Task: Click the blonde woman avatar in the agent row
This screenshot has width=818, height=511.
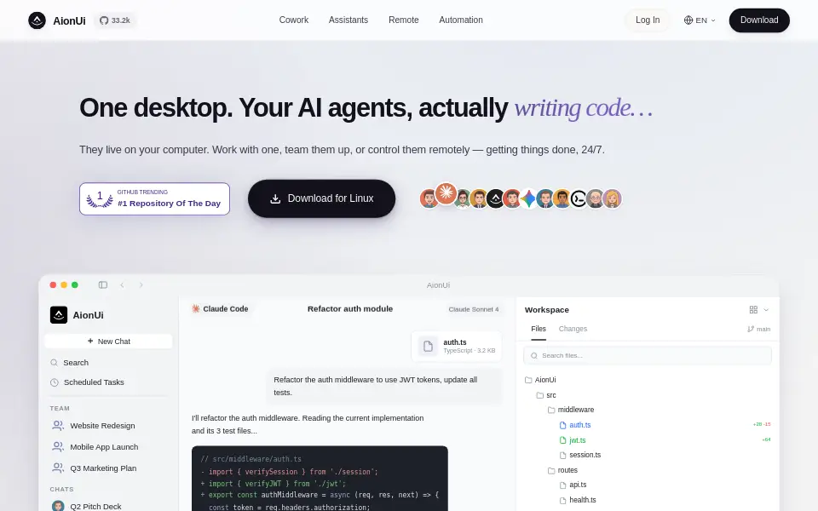Action: coord(612,198)
